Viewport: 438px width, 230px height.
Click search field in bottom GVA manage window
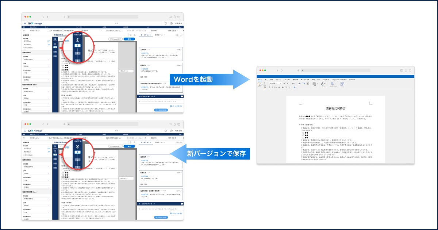pyautogui.click(x=137, y=131)
